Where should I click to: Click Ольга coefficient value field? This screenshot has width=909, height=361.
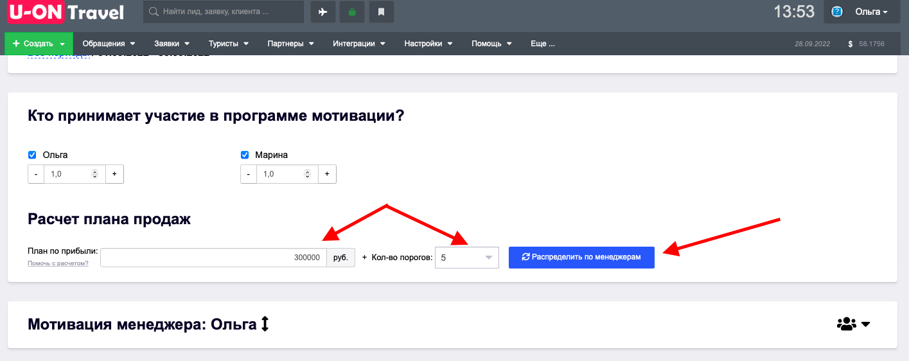pos(75,174)
